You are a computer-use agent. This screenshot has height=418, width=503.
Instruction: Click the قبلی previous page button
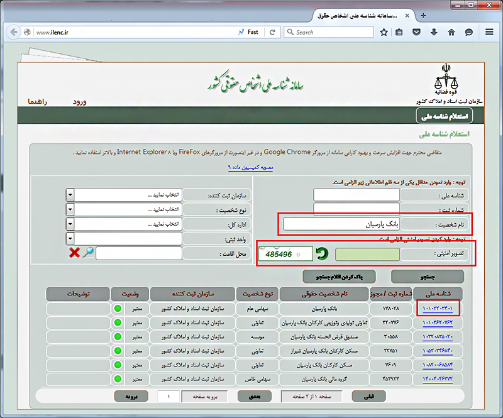[368, 397]
